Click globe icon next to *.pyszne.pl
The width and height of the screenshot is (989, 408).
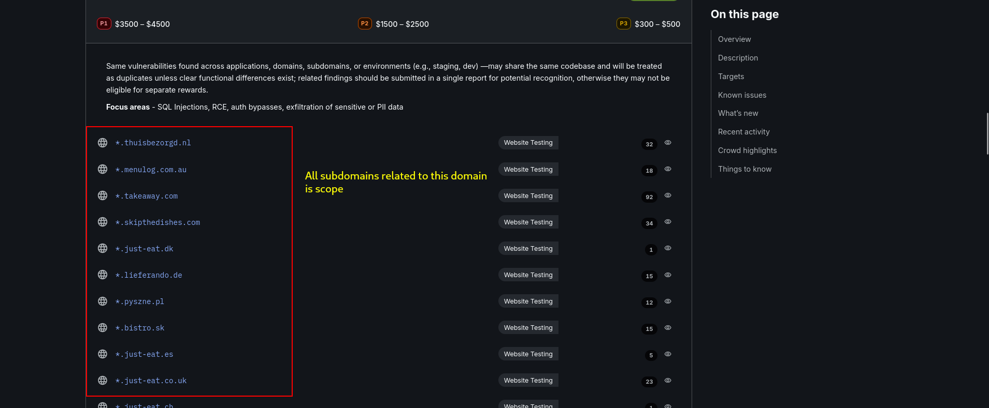point(103,301)
